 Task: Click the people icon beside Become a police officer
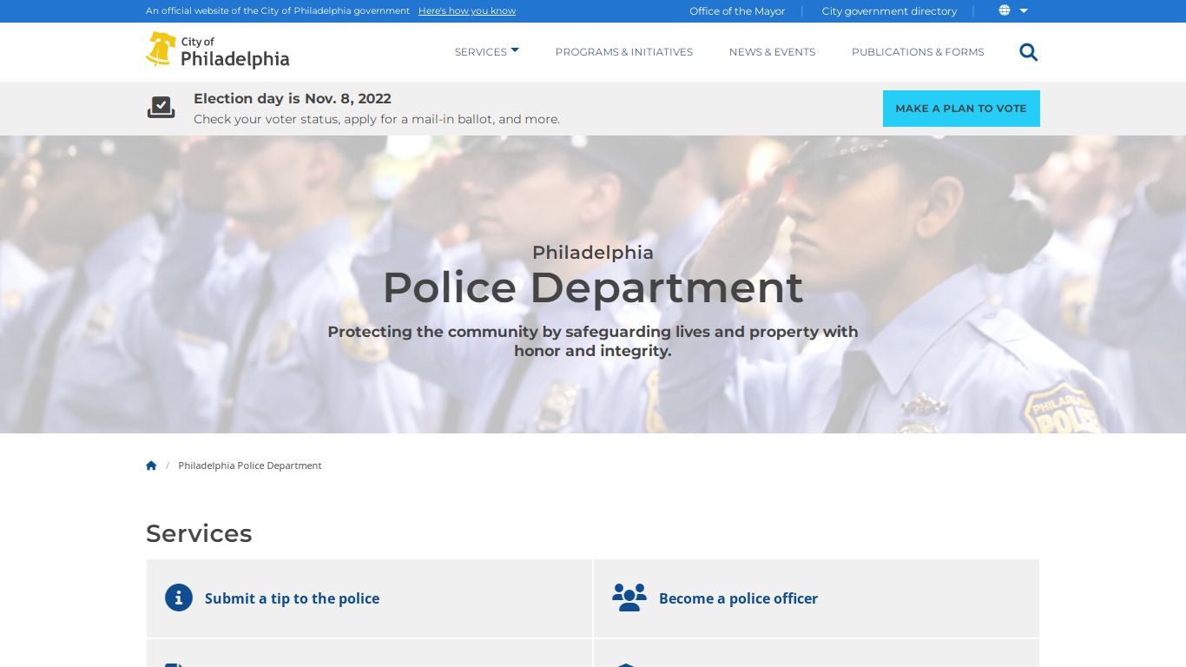[x=629, y=598]
